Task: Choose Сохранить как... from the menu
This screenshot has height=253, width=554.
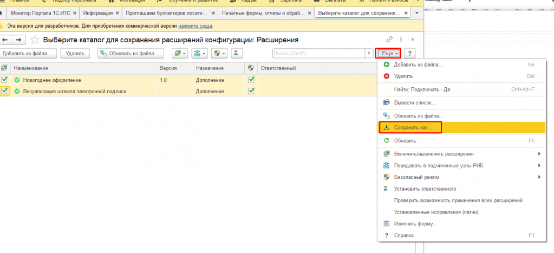Action: [462, 127]
